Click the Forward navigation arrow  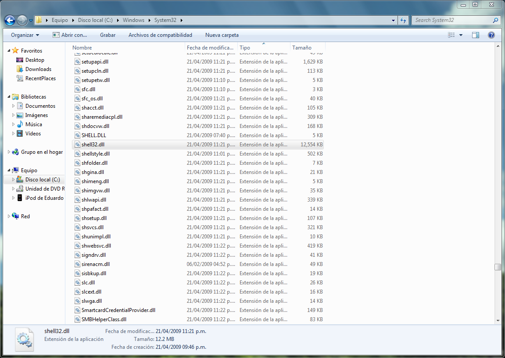[x=22, y=20]
